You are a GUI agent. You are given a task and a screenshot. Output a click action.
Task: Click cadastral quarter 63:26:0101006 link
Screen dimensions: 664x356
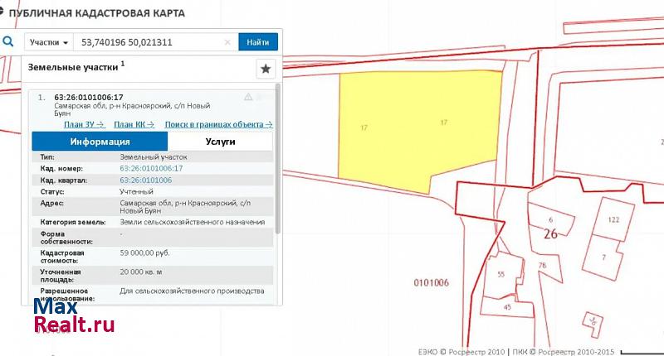145,180
